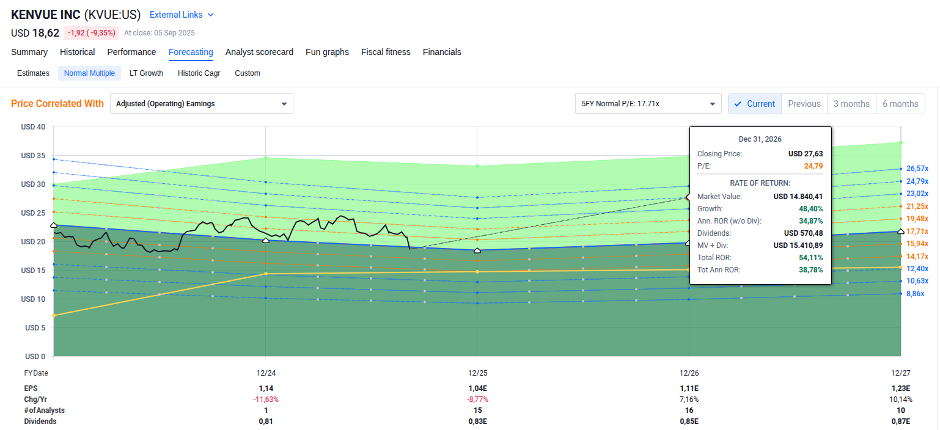Click the Market Value USD 14.840,41 figure
Image resolution: width=940 pixels, height=430 pixels.
(798, 196)
